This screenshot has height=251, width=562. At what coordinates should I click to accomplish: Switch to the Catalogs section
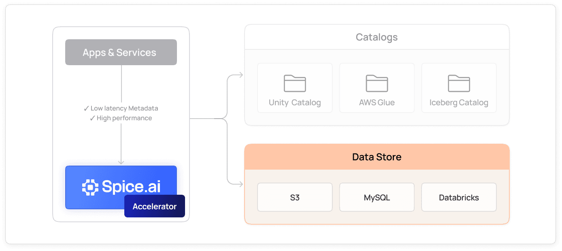[377, 75]
